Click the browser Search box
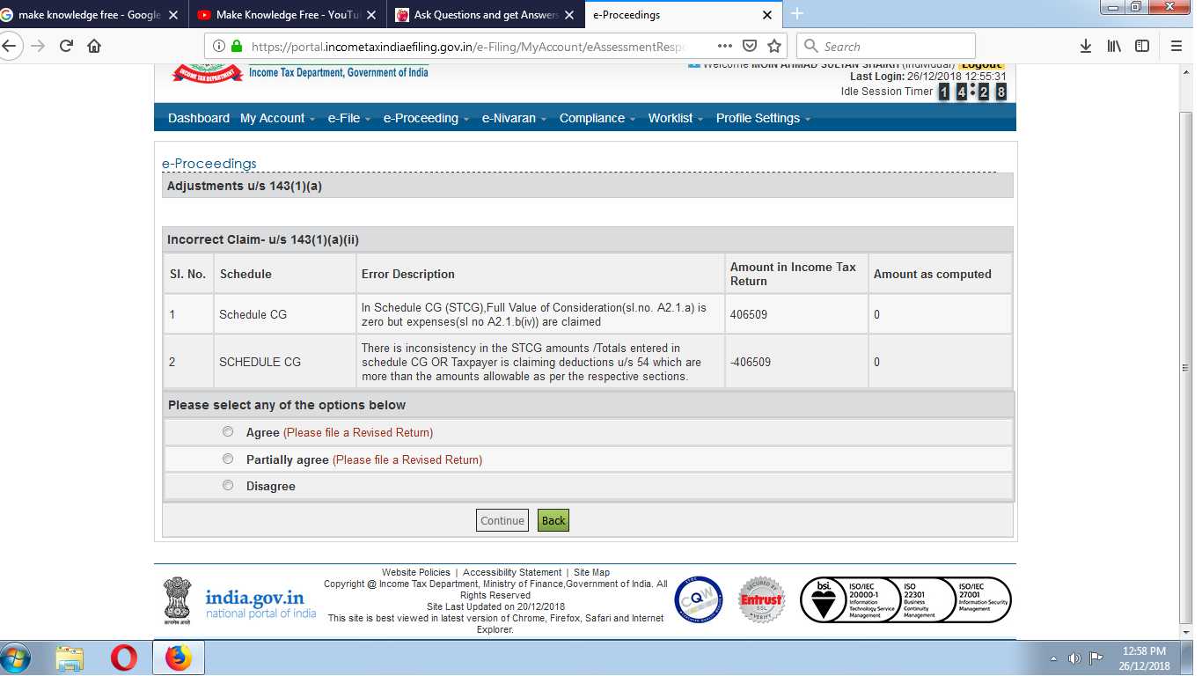The image size is (1202, 676). pos(886,47)
